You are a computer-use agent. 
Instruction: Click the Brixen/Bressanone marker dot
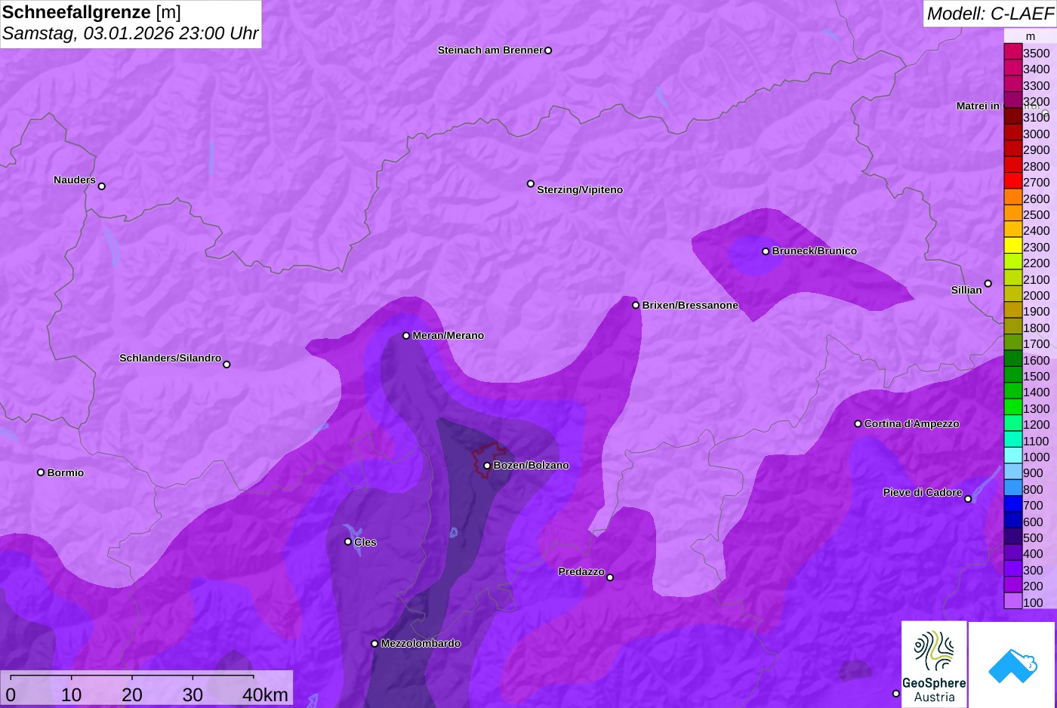tap(636, 305)
